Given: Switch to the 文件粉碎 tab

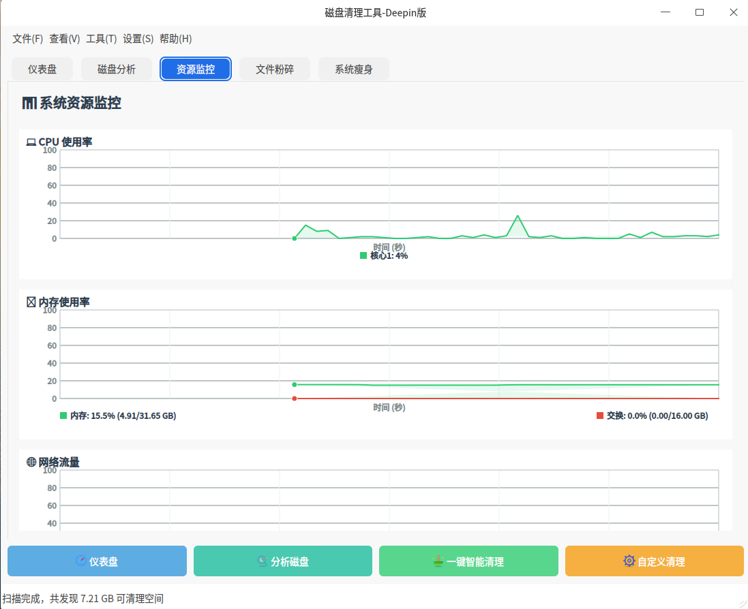Looking at the screenshot, I should [275, 69].
